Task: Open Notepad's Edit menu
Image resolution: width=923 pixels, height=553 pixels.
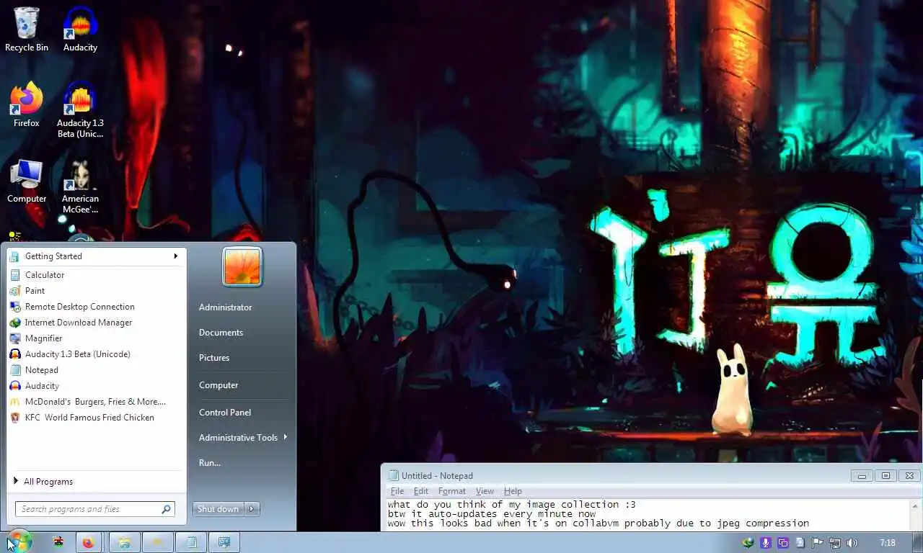Action: coord(421,491)
